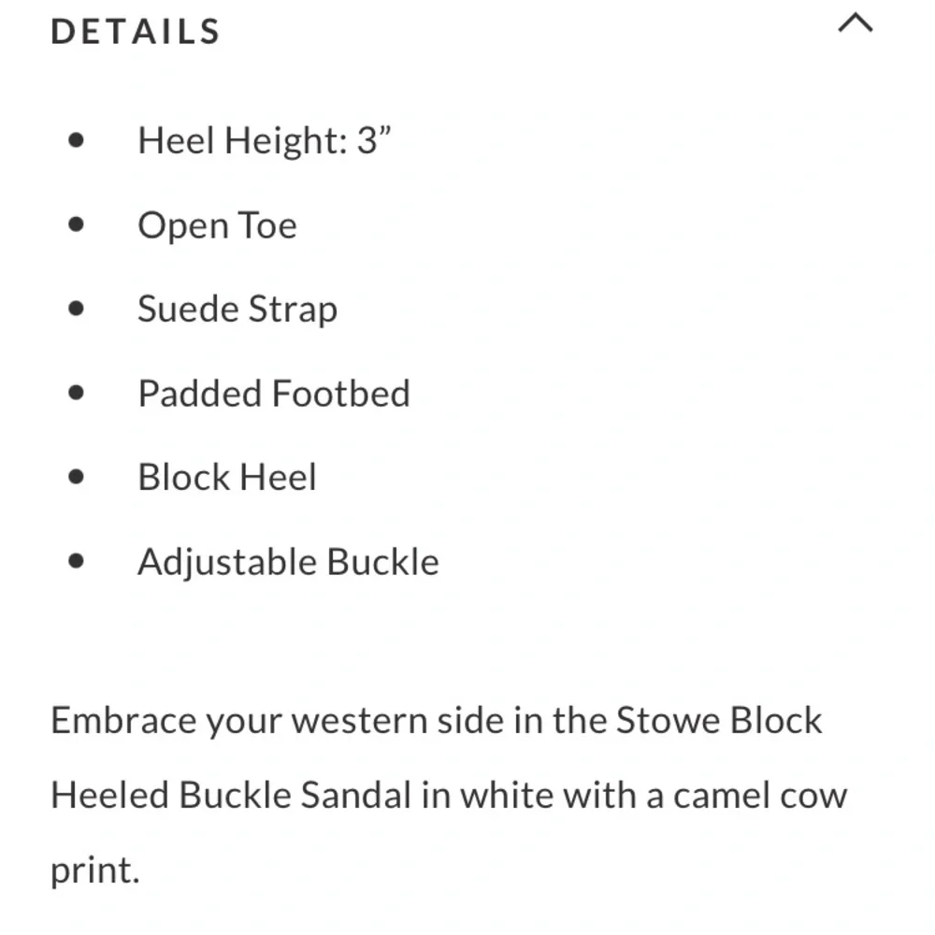
Task: Click the Adjustable Buckle list item
Action: click(288, 562)
